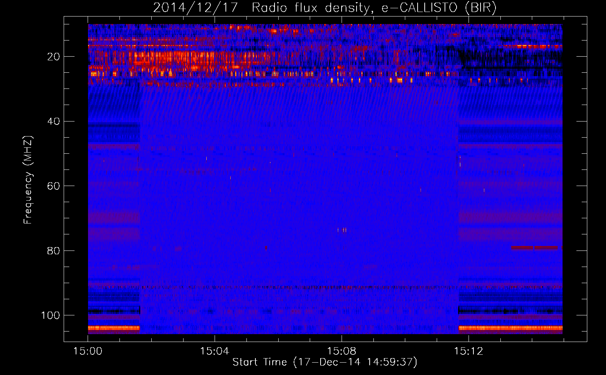Image resolution: width=606 pixels, height=375 pixels.
Task: Click the 'Start Time (17-Dec-14 14:59:37)' label
Action: pos(325,362)
